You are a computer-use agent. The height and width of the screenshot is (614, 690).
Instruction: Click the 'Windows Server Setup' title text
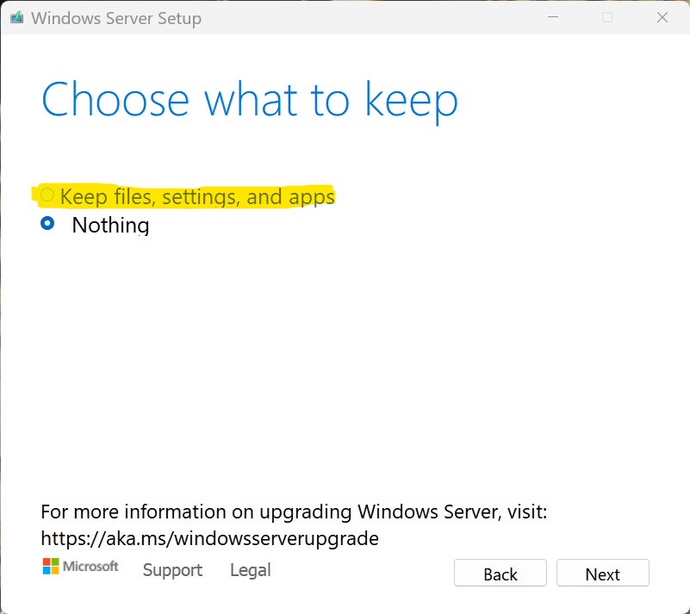point(116,18)
